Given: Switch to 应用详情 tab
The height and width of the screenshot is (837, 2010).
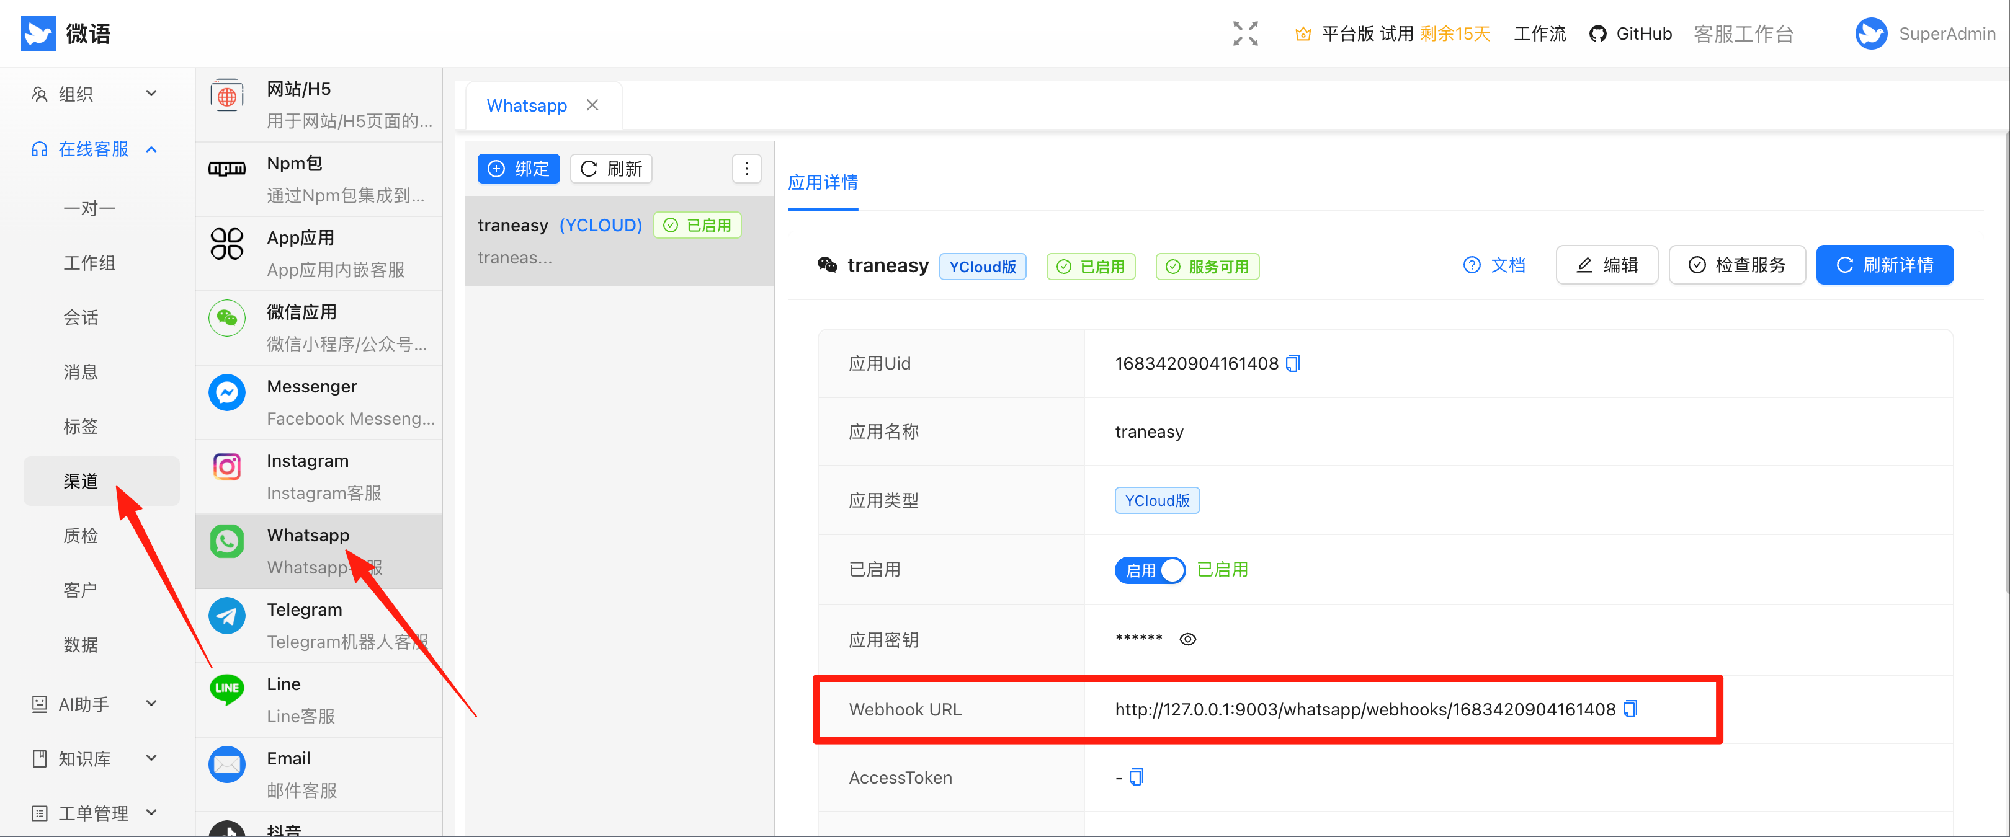Looking at the screenshot, I should pos(823,182).
